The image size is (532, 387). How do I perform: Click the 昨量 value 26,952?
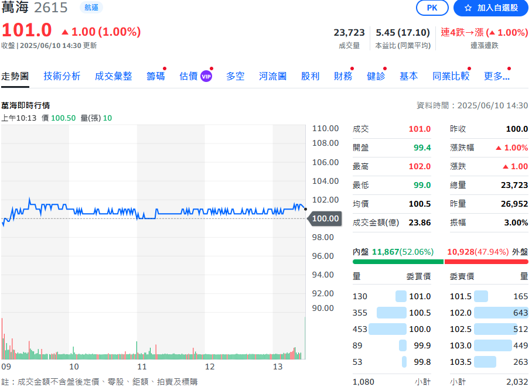(x=514, y=204)
